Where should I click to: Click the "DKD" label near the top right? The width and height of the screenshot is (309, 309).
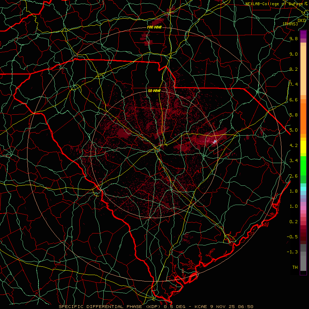tap(301, 20)
